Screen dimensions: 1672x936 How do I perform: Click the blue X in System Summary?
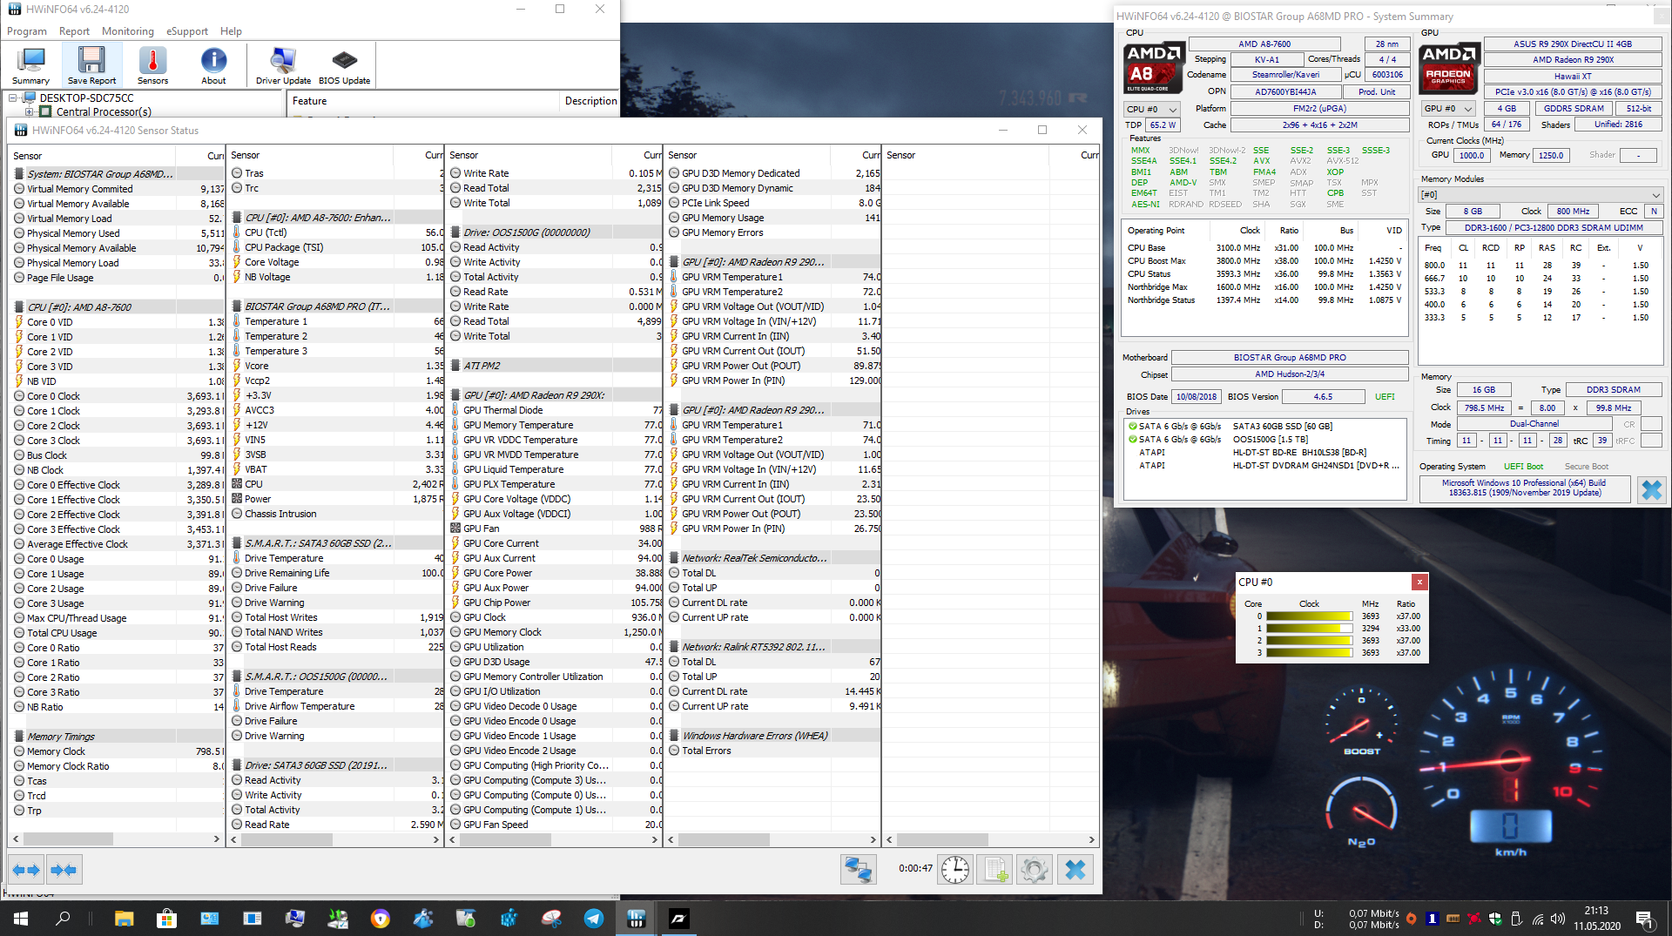(1651, 490)
